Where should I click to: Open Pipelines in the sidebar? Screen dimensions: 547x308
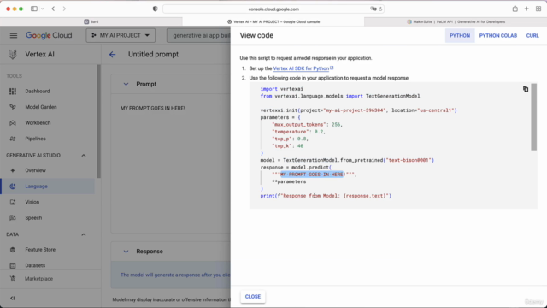35,139
